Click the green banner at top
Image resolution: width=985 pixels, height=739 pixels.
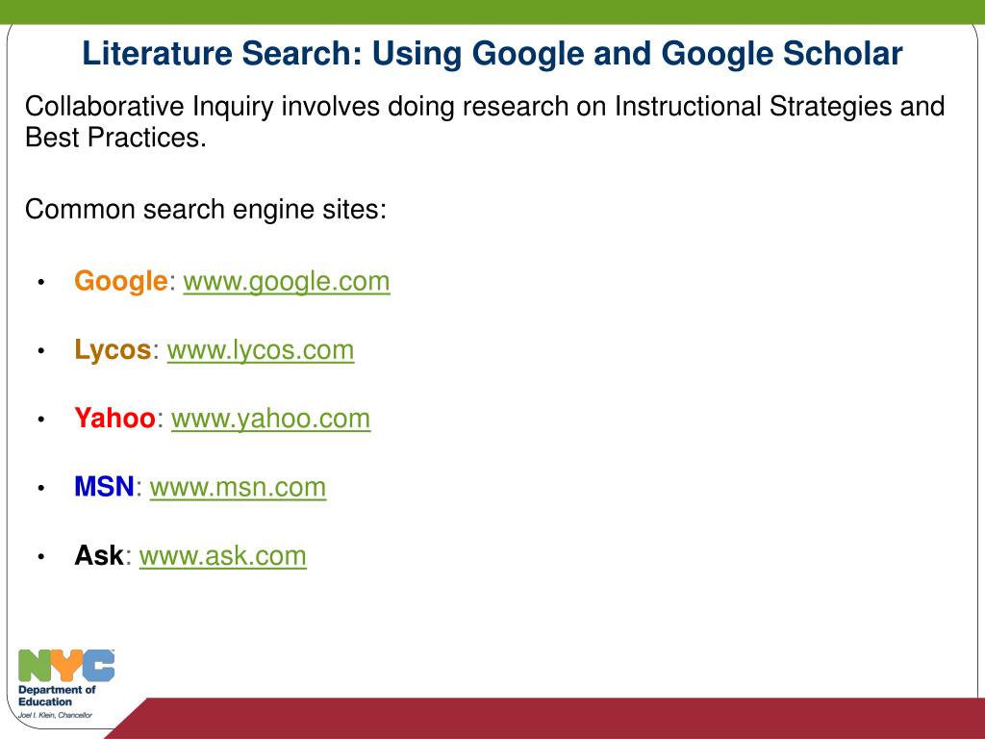(x=492, y=12)
